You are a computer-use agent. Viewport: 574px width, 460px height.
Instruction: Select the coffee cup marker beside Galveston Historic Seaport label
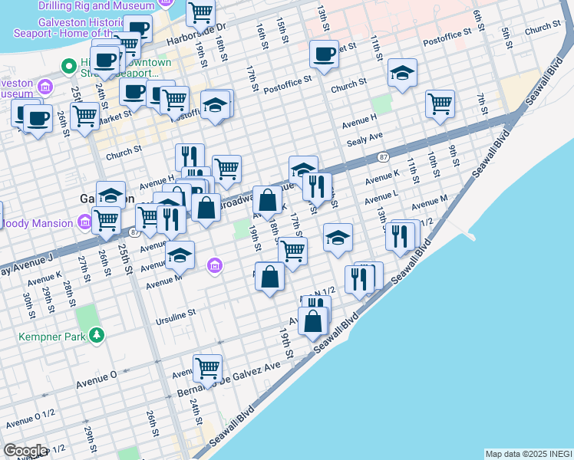point(138,31)
